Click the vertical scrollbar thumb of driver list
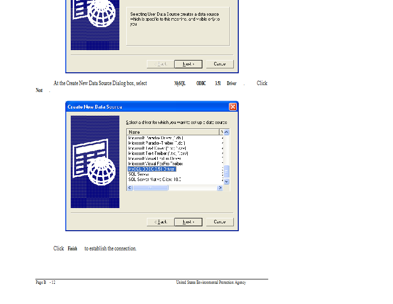The height and width of the screenshot is (304, 393). click(226, 172)
